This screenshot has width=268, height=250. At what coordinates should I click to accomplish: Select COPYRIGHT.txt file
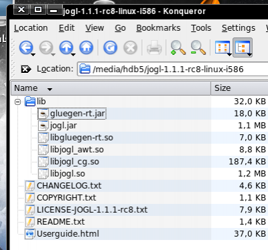pos(66,198)
